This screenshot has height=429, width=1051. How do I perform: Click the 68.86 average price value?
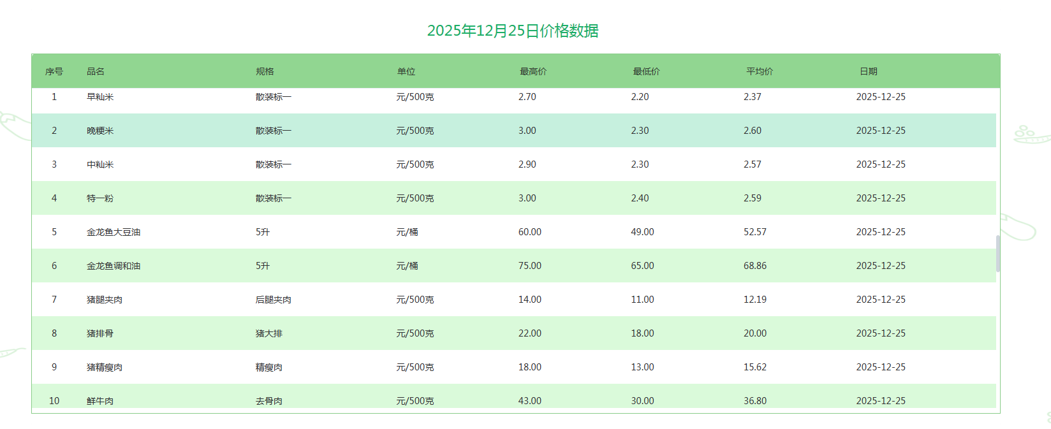click(755, 266)
